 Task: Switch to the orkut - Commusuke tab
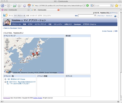point(15,10)
